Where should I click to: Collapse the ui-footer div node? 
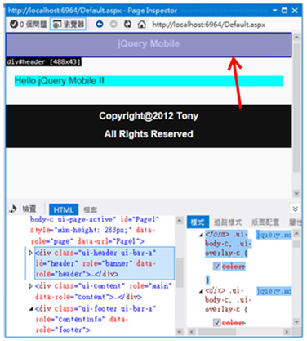tap(31, 309)
